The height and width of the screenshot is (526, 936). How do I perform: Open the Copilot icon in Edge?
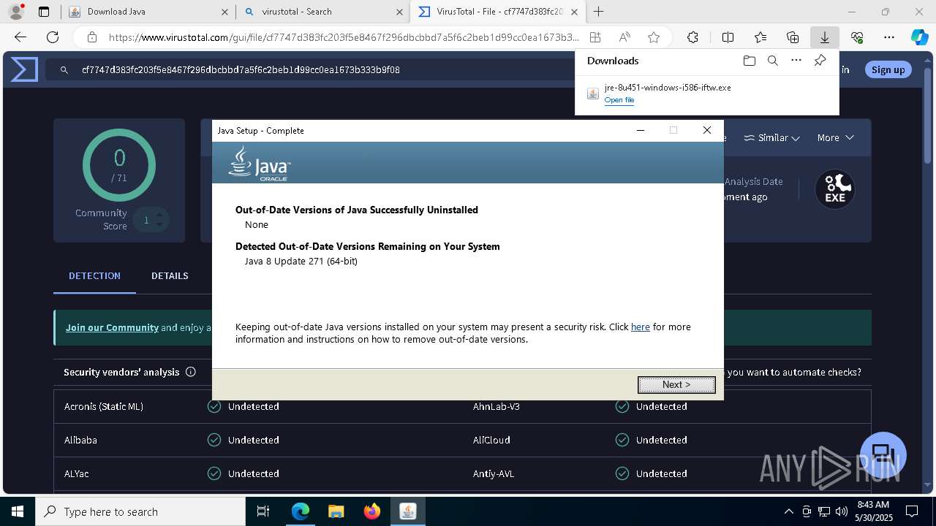pyautogui.click(x=919, y=37)
